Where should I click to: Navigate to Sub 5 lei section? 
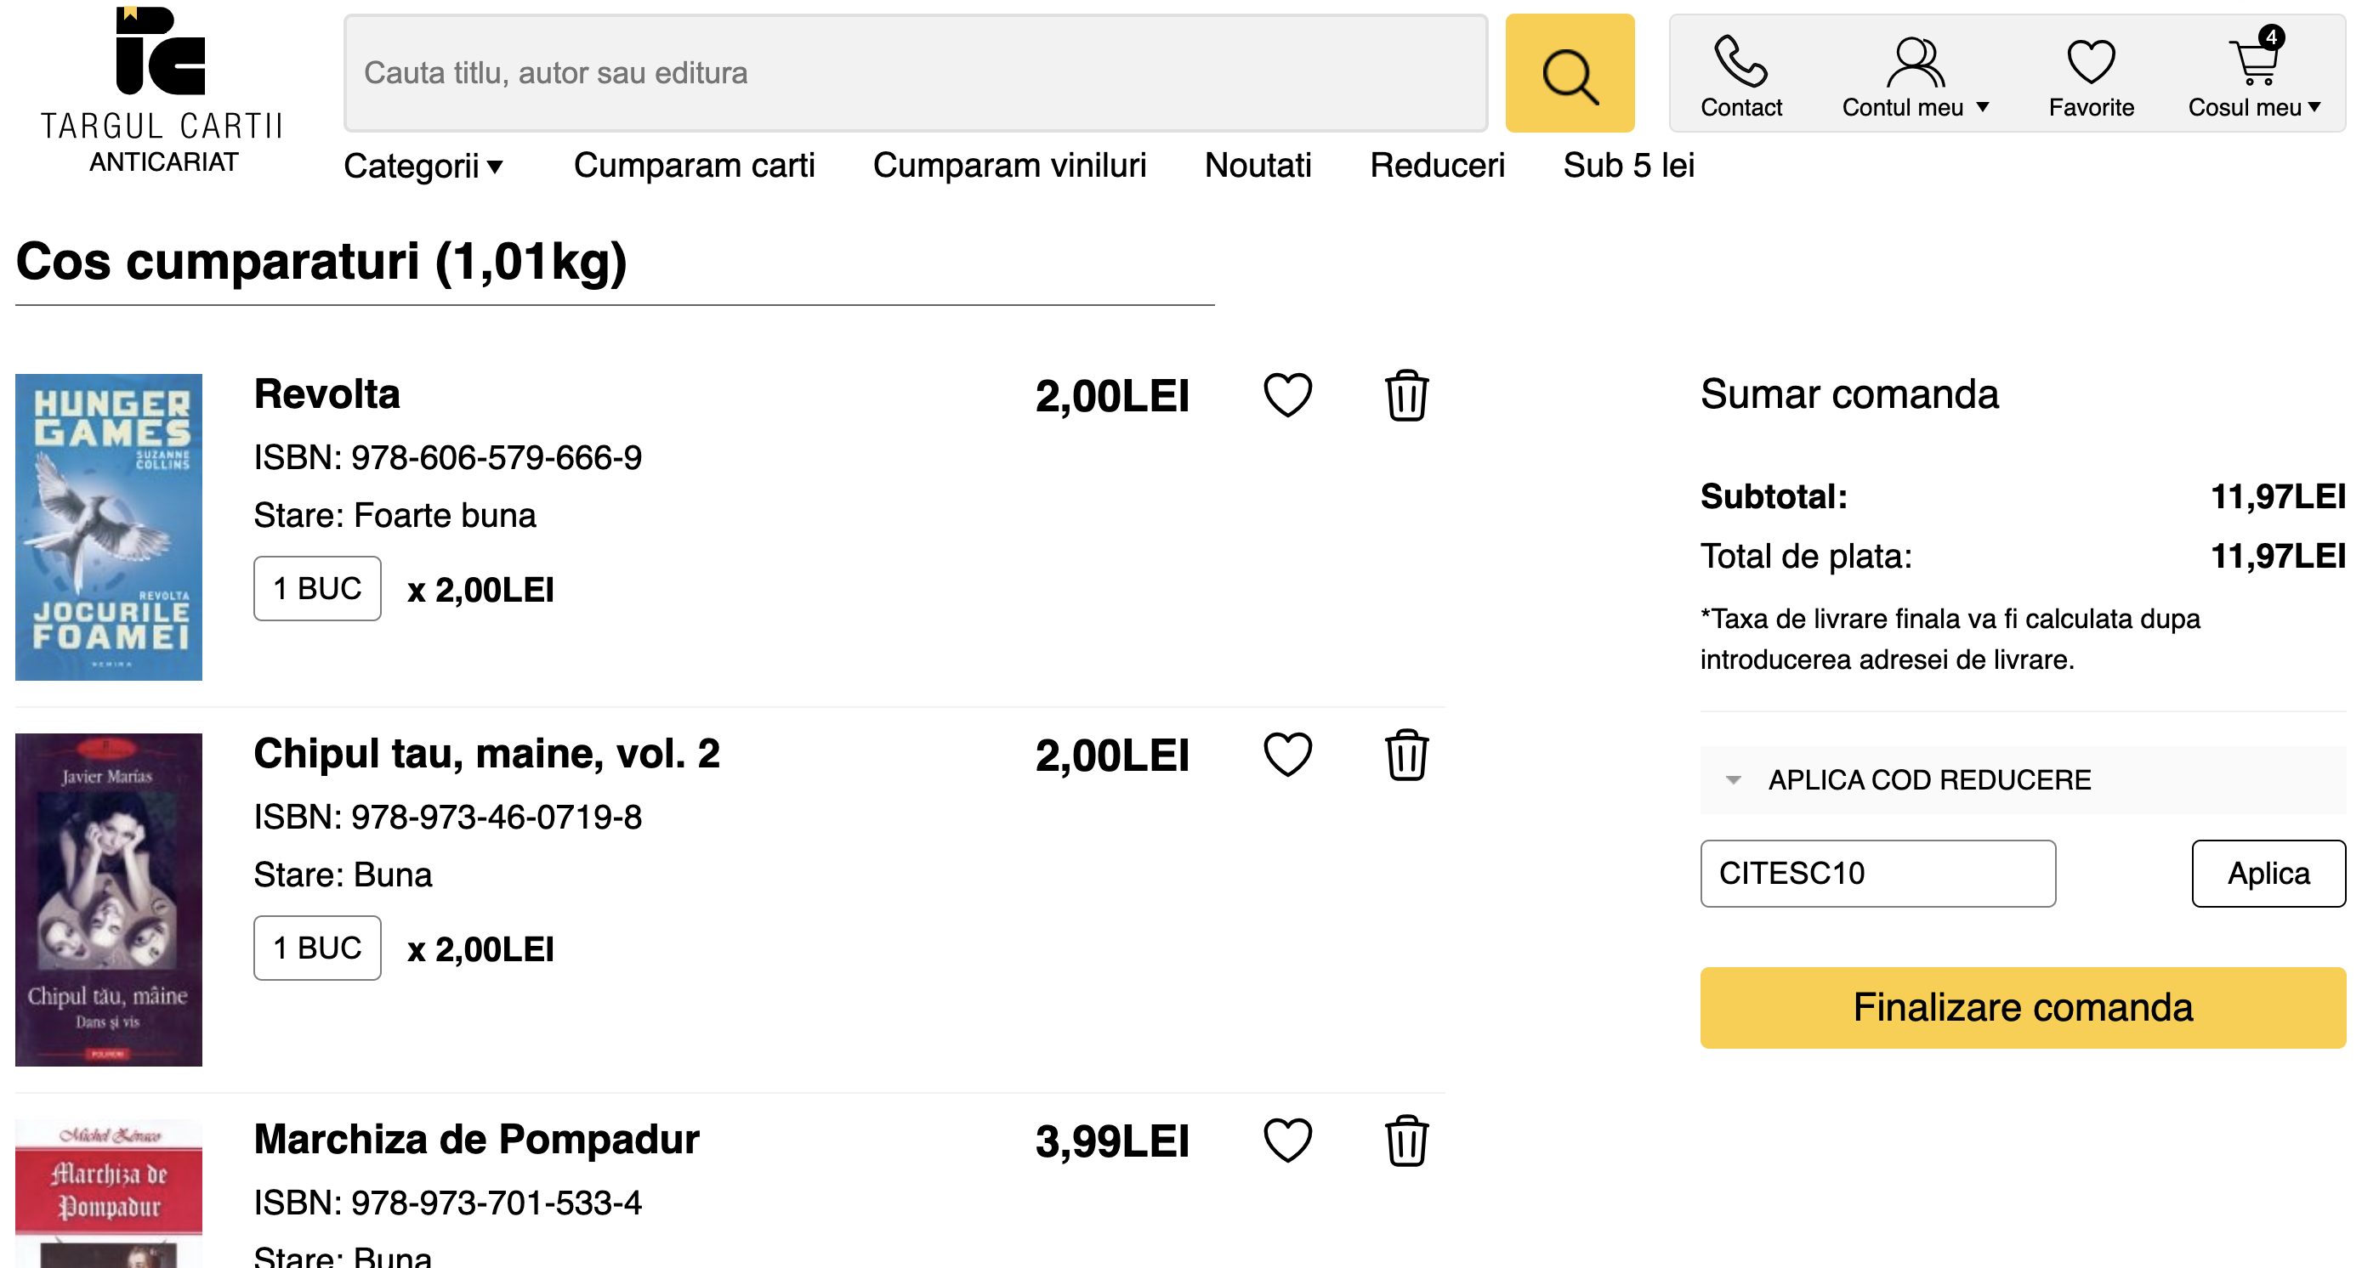tap(1628, 166)
